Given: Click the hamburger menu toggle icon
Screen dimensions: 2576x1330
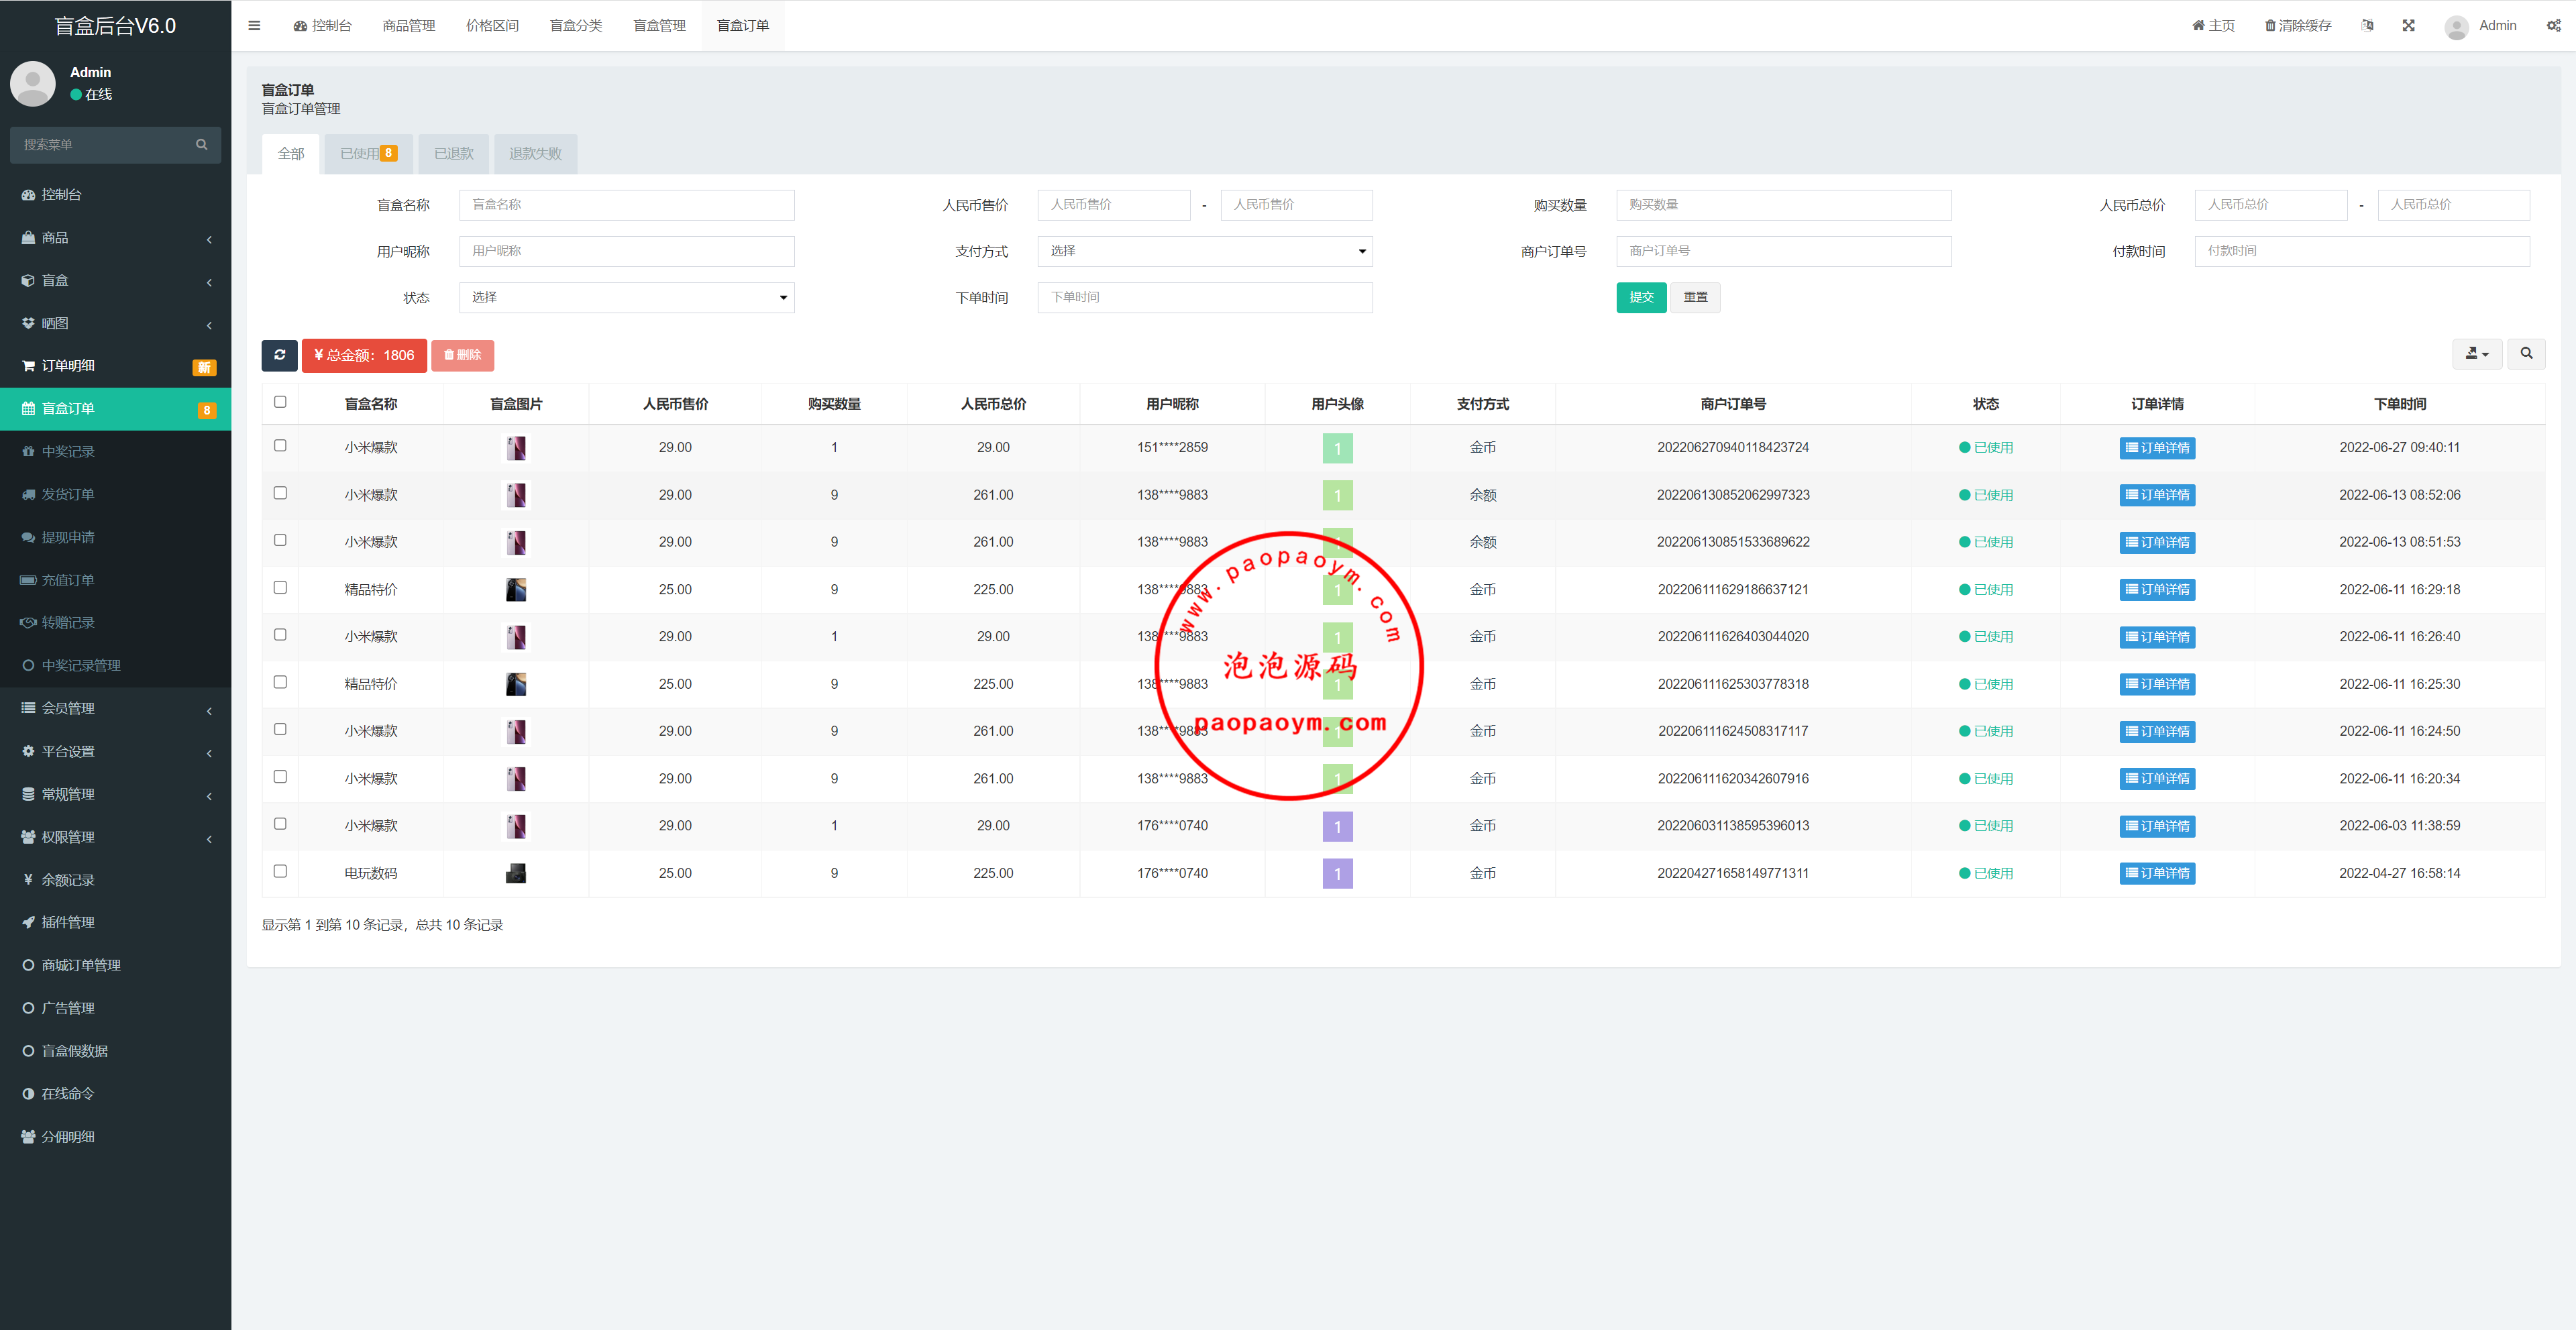Looking at the screenshot, I should (x=254, y=26).
